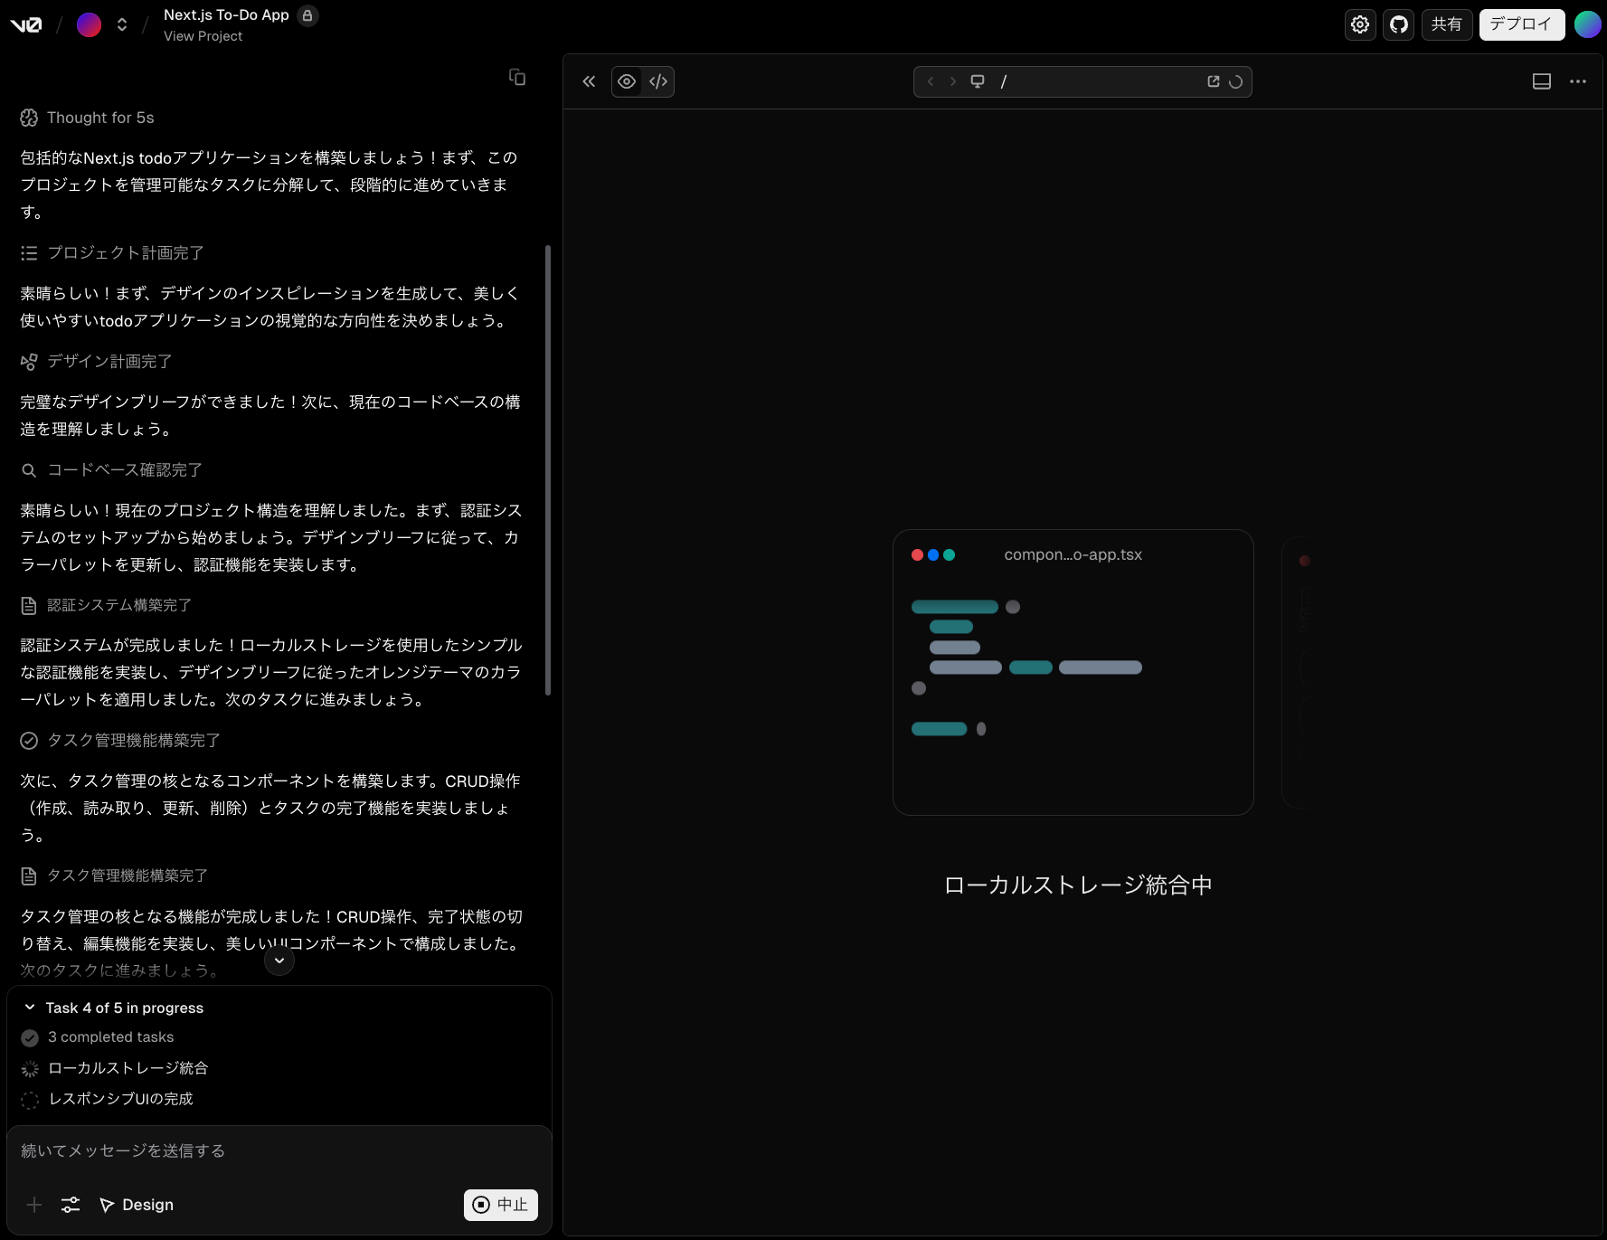The image size is (1607, 1240).
Task: Open the device/desktop viewport selector icon
Action: coord(978,81)
